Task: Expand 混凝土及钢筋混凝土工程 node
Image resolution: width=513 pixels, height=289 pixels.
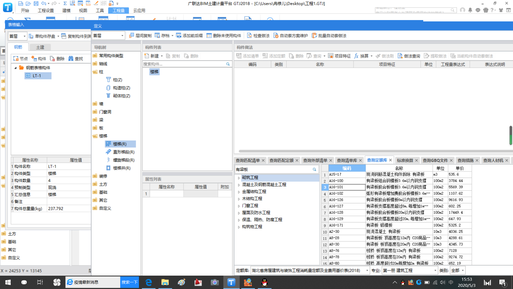Action: click(239, 185)
